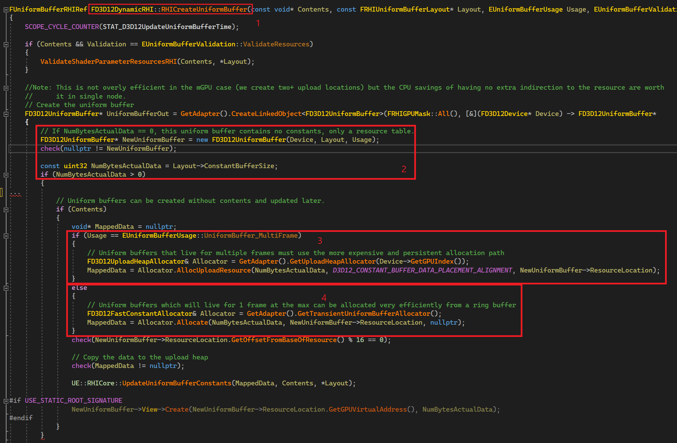Expand the collapsed ellipsis code region

(x=15, y=193)
